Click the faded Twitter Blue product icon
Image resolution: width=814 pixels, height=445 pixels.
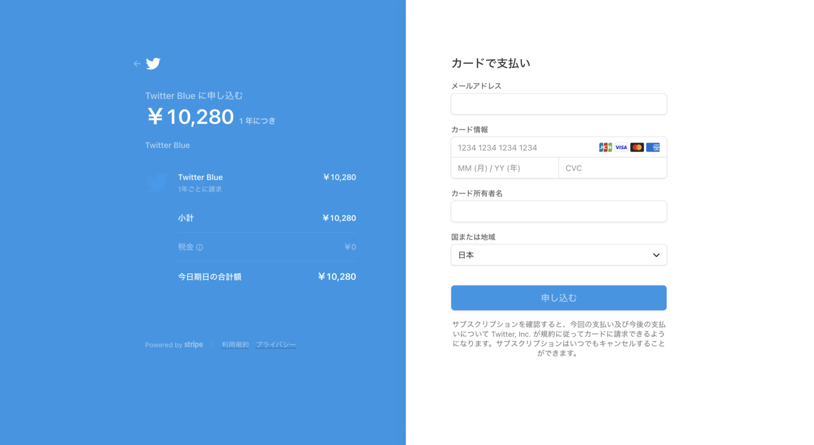[157, 182]
